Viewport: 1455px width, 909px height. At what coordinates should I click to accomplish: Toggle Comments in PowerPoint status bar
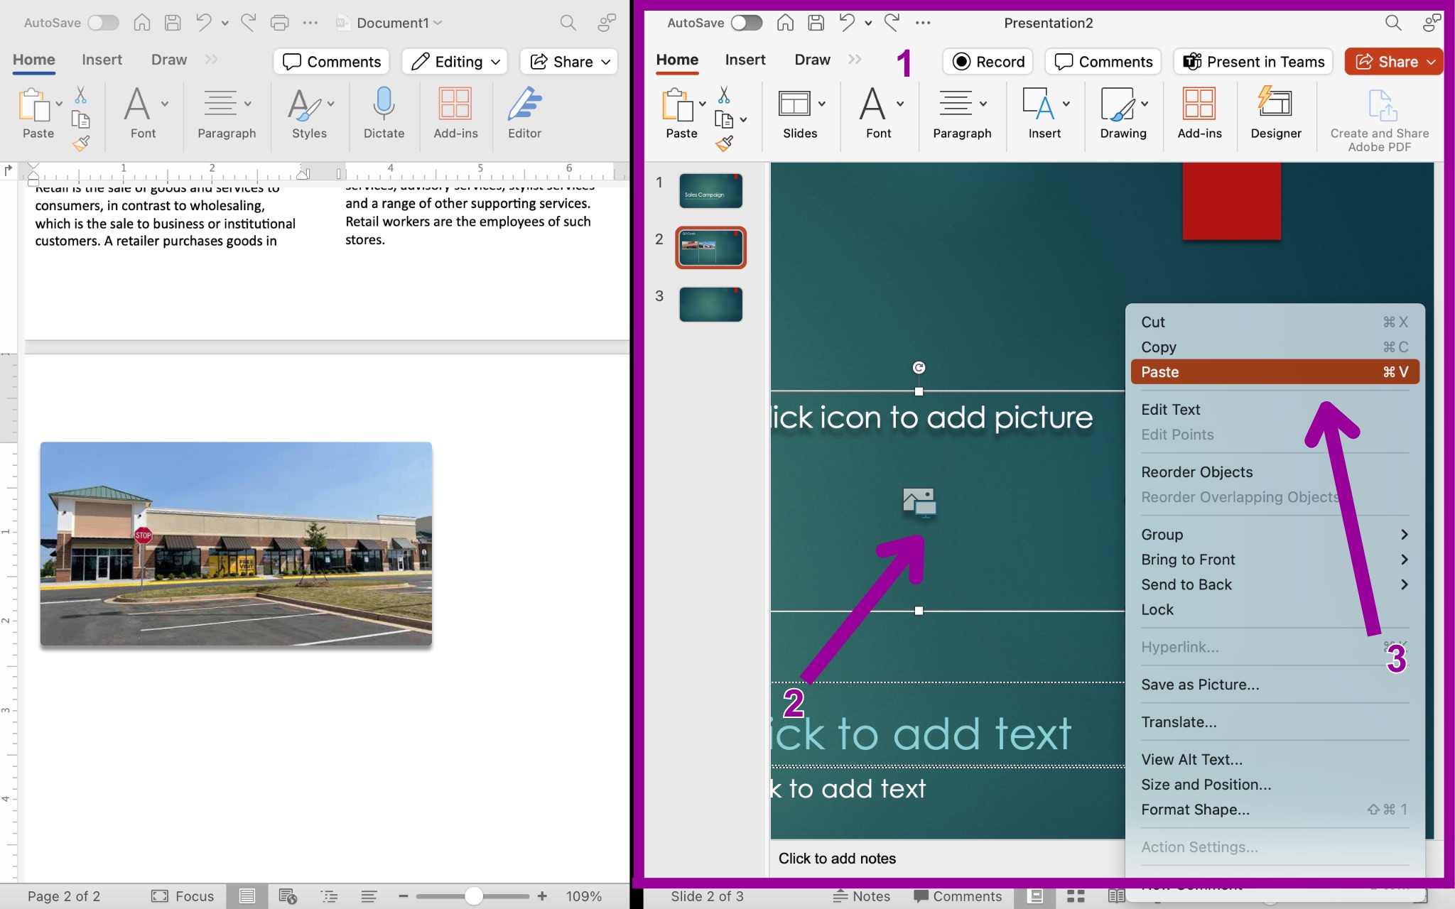click(958, 896)
